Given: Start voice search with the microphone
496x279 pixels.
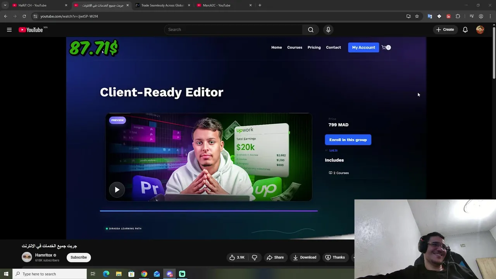Looking at the screenshot, I should (328, 29).
